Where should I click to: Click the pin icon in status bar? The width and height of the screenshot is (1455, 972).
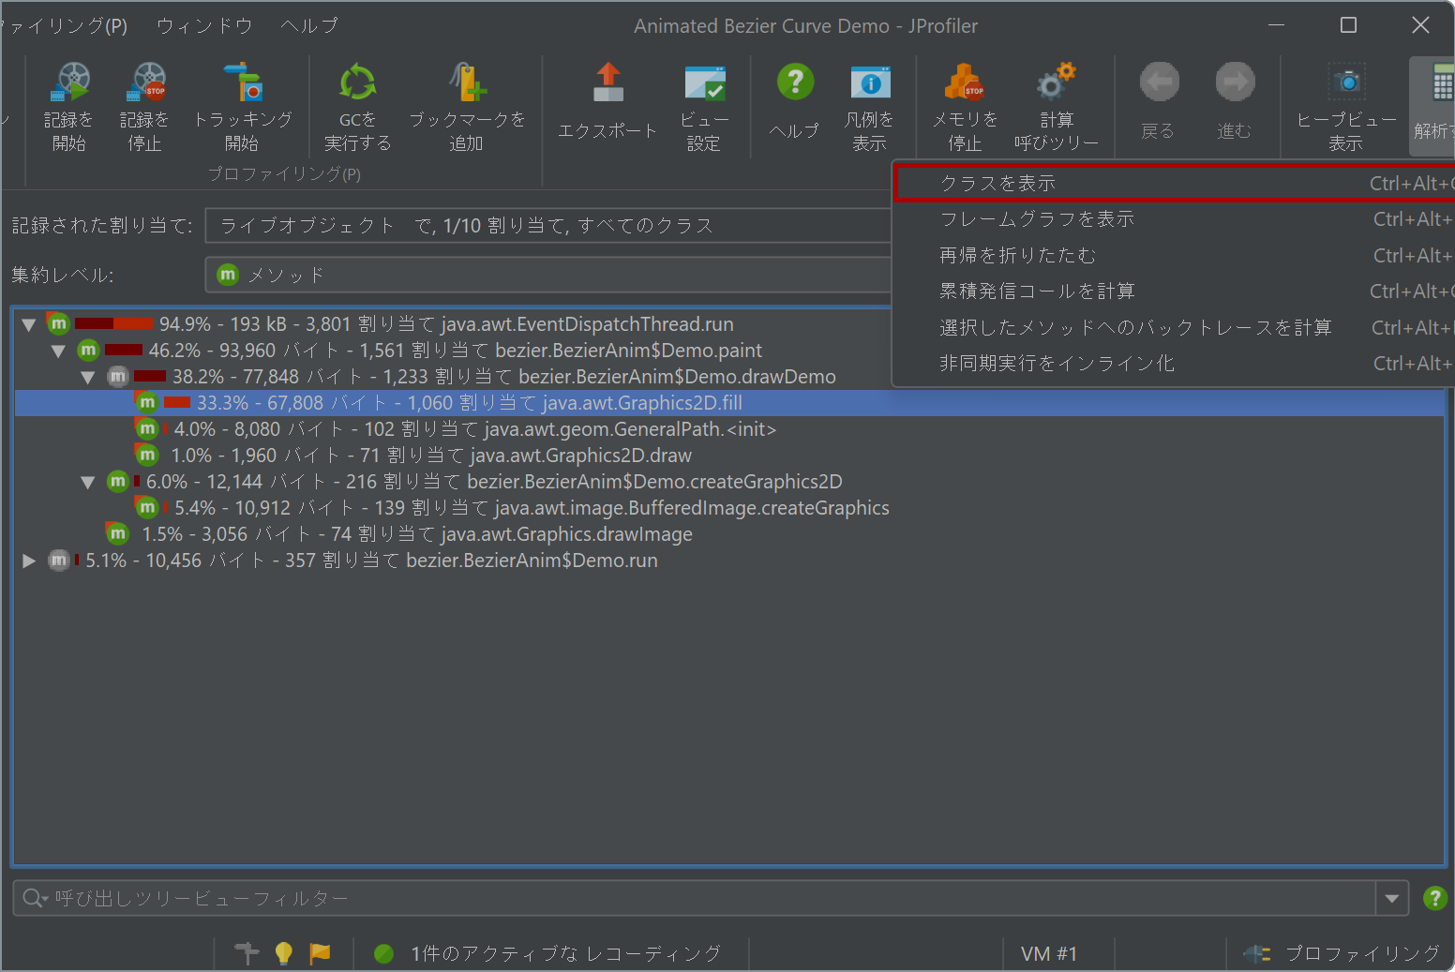click(247, 953)
